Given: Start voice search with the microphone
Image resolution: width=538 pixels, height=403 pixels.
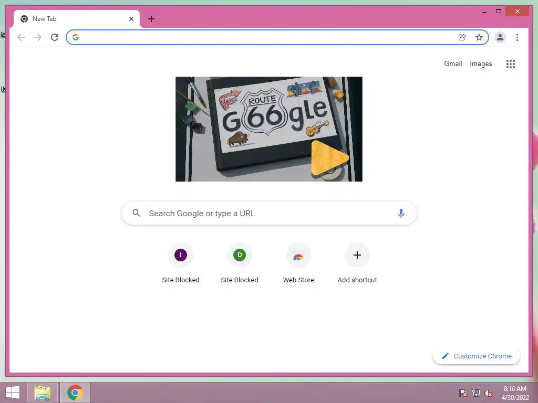Looking at the screenshot, I should 401,213.
